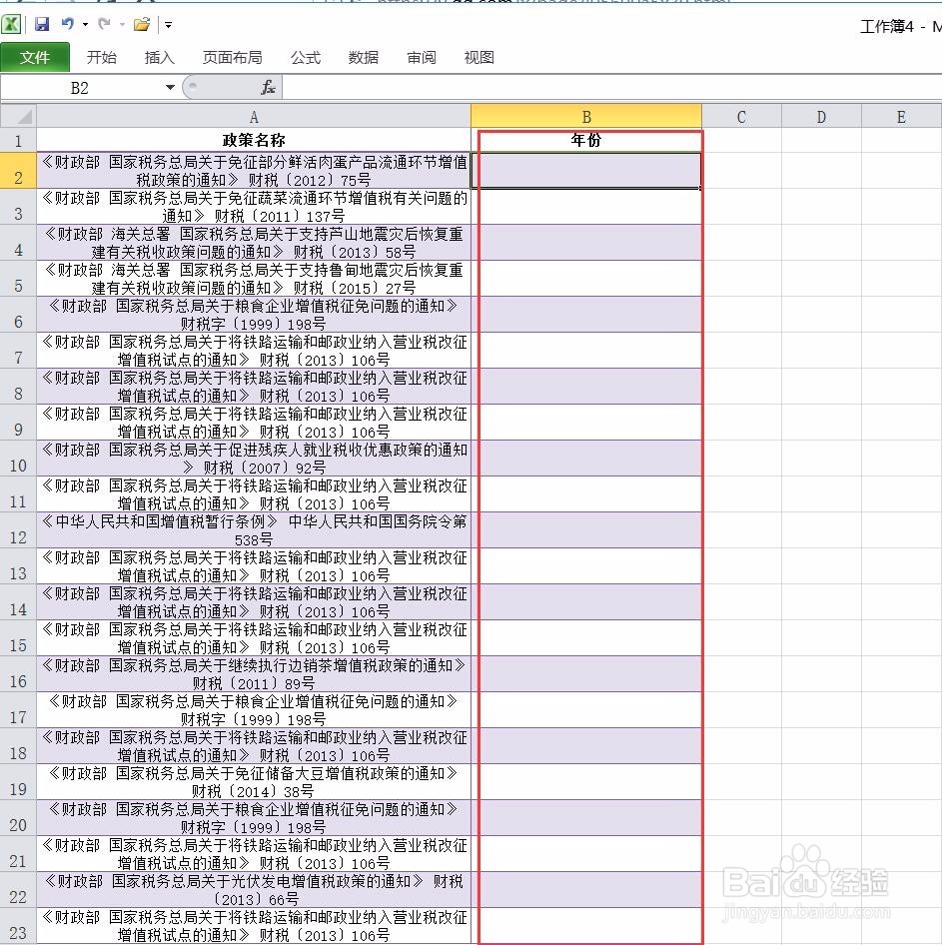The width and height of the screenshot is (942, 945).
Task: Click the 视图 ribbon tab
Action: click(478, 57)
